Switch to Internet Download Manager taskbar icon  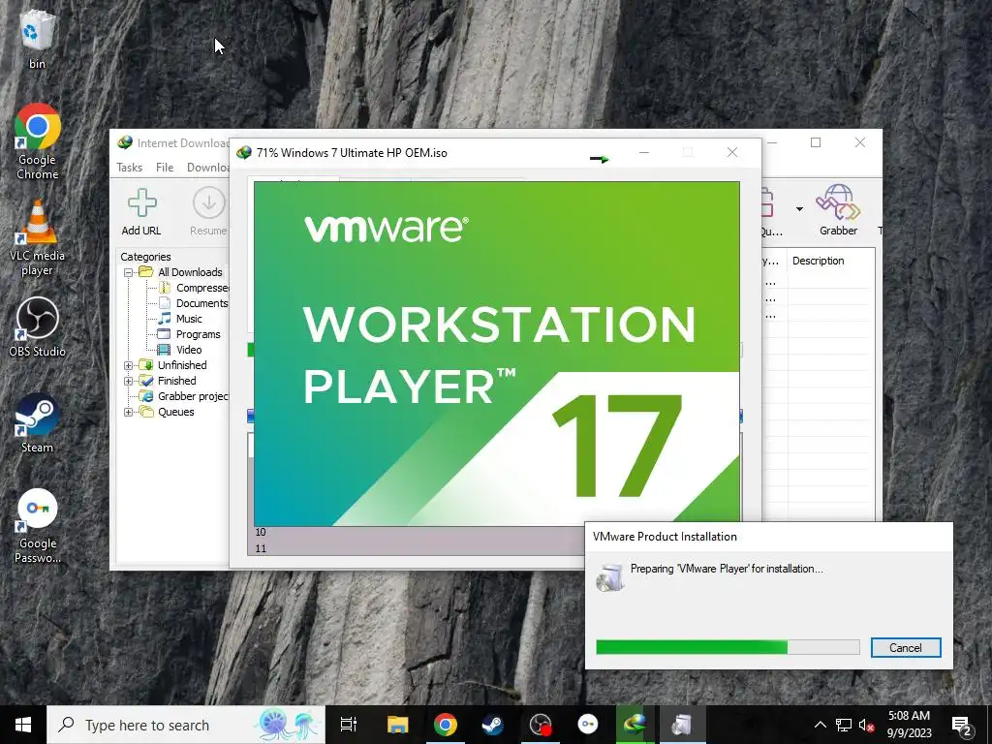coord(635,725)
